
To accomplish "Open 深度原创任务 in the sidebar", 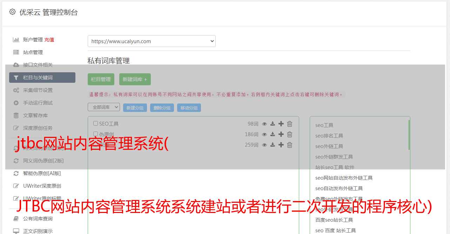I will tap(38, 128).
